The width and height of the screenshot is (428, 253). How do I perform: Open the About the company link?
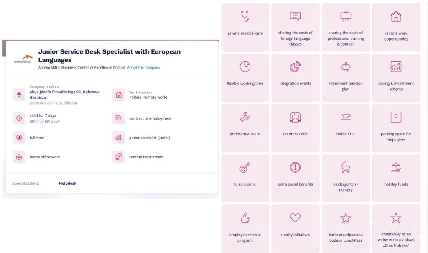pyautogui.click(x=143, y=68)
